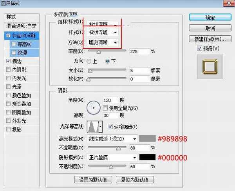Select 混合选项:自定 in the sidebar

[22, 27]
